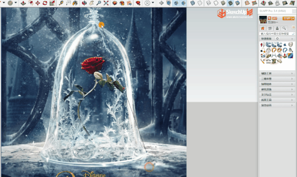Image resolution: width=297 pixels, height=177 pixels.
Task: Select the circular drawing tool icon
Action: click(10, 3)
